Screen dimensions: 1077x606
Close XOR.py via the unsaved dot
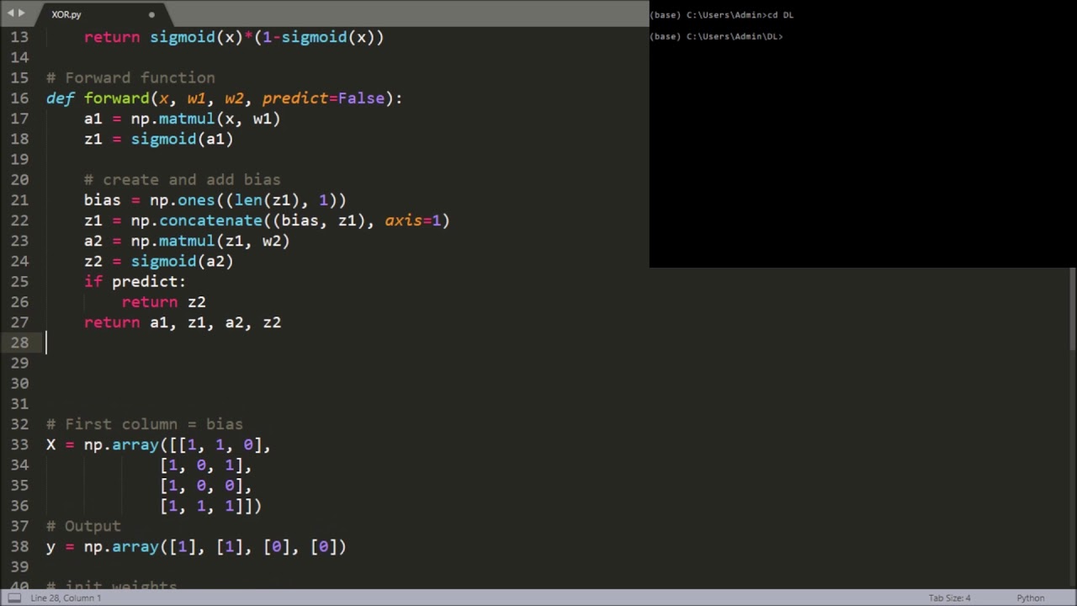151,14
